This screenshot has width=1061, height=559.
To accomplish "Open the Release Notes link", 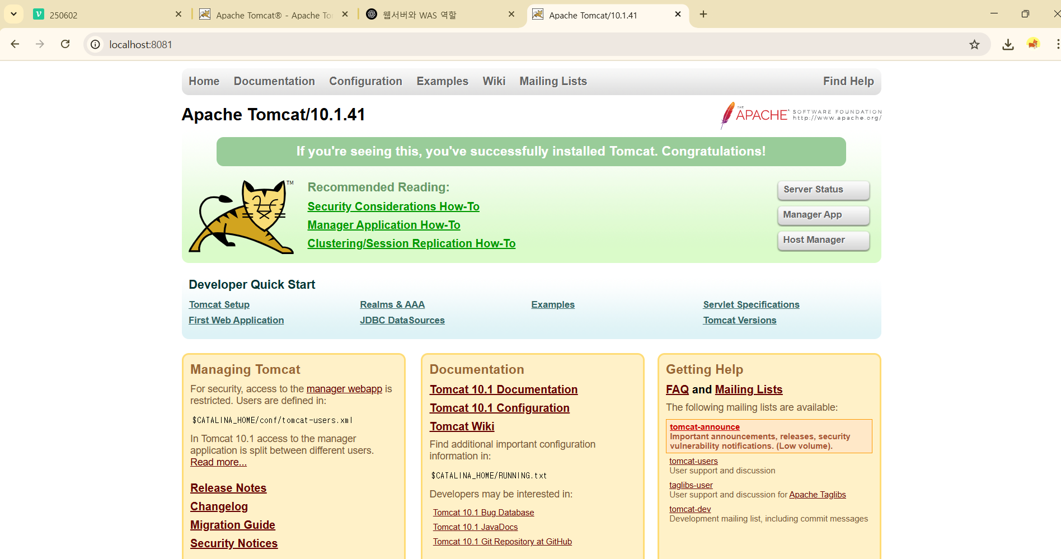I will tap(228, 488).
